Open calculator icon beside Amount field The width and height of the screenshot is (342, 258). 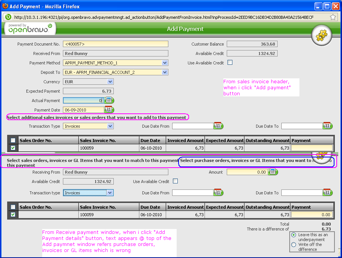coord(273,172)
